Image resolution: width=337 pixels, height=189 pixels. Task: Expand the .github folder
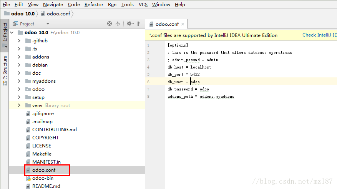19,41
